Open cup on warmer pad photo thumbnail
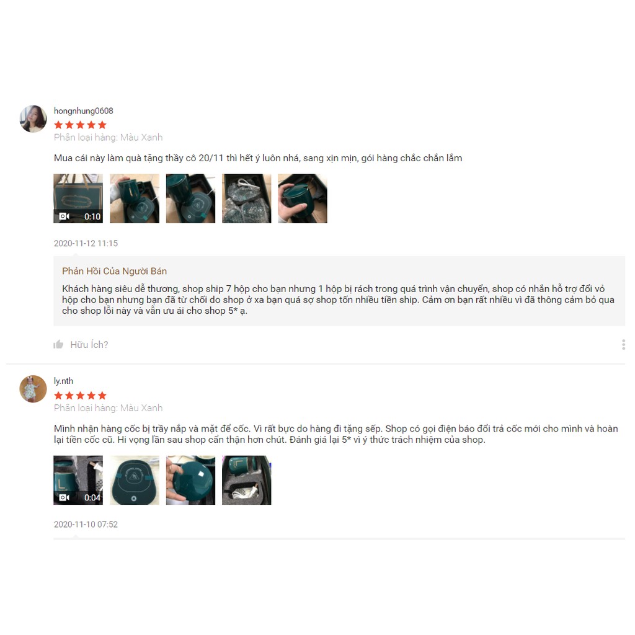635x635 pixels. point(135,198)
